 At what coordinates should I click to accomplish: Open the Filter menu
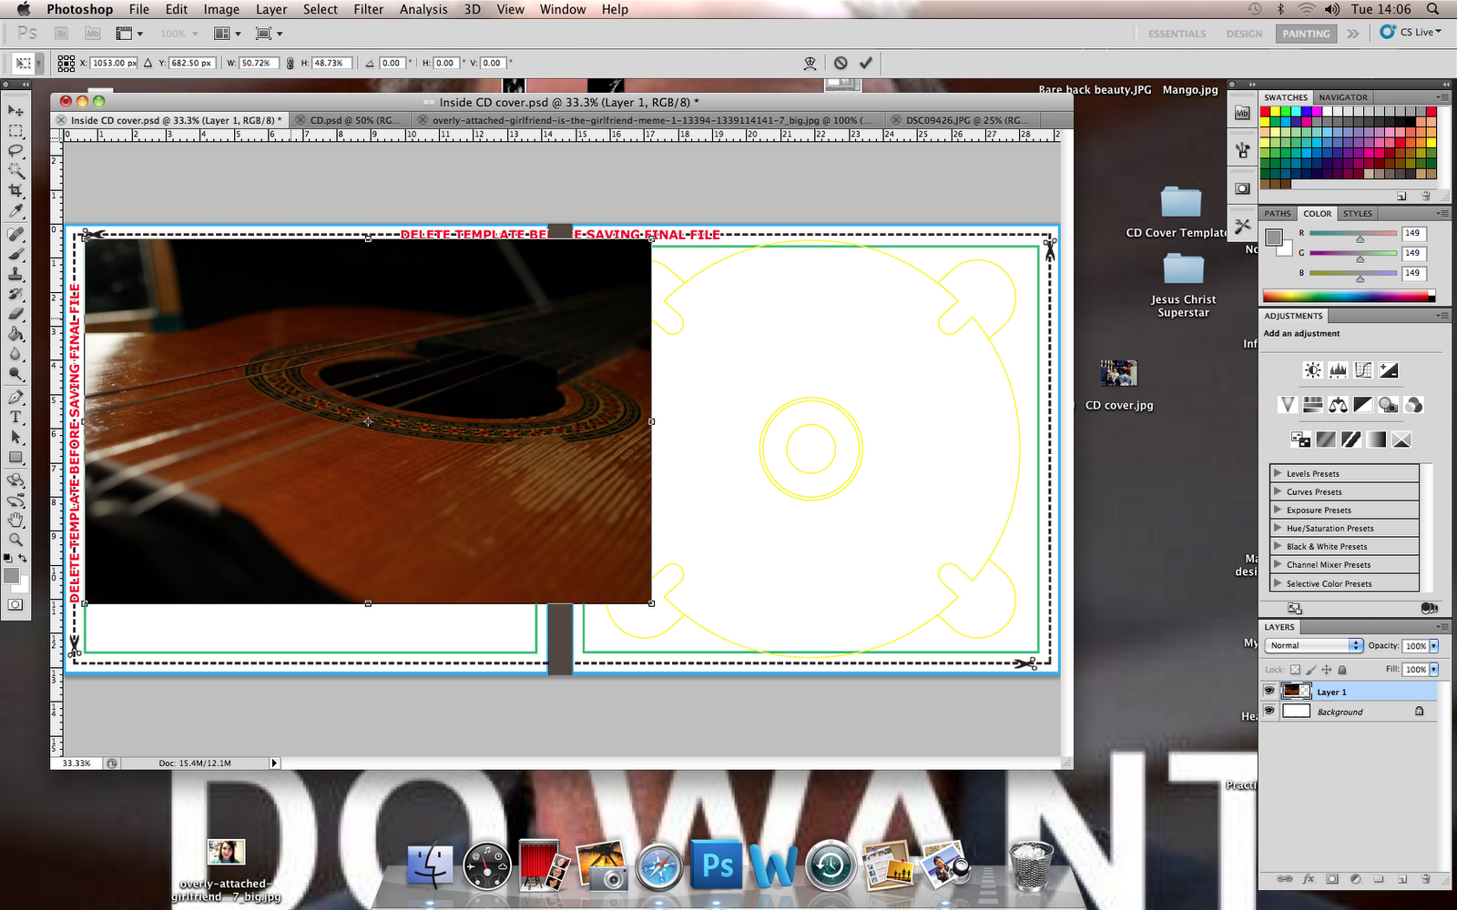click(x=368, y=9)
